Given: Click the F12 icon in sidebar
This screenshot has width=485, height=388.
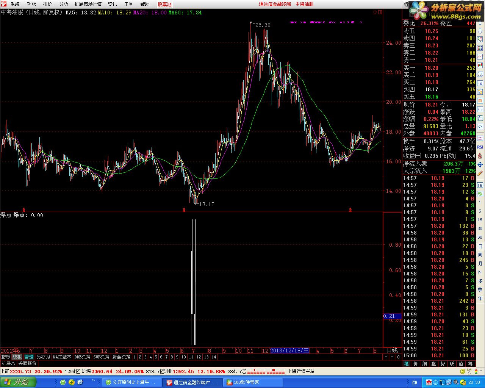Looking at the screenshot, I should tap(480, 109).
